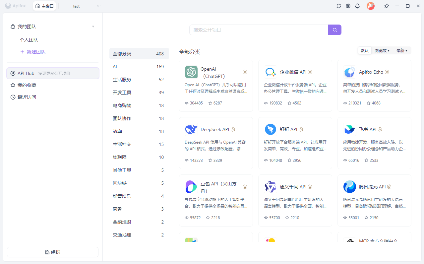424x264 pixels.
Task: Select 物联网 category
Action: 139,157
